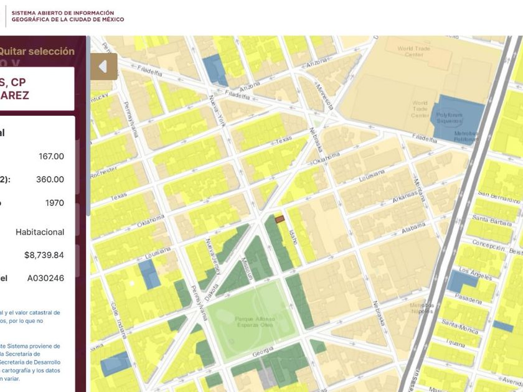Click the code A030246
This screenshot has height=392, width=523.
tap(45, 278)
